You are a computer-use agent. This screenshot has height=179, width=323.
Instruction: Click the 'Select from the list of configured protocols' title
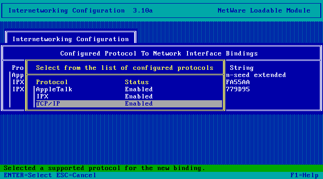(125, 68)
